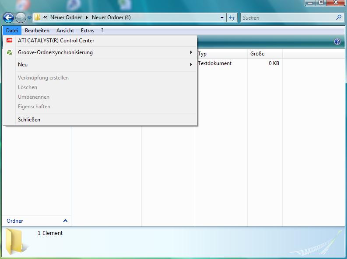Sort by the Typ column header

pyautogui.click(x=221, y=54)
